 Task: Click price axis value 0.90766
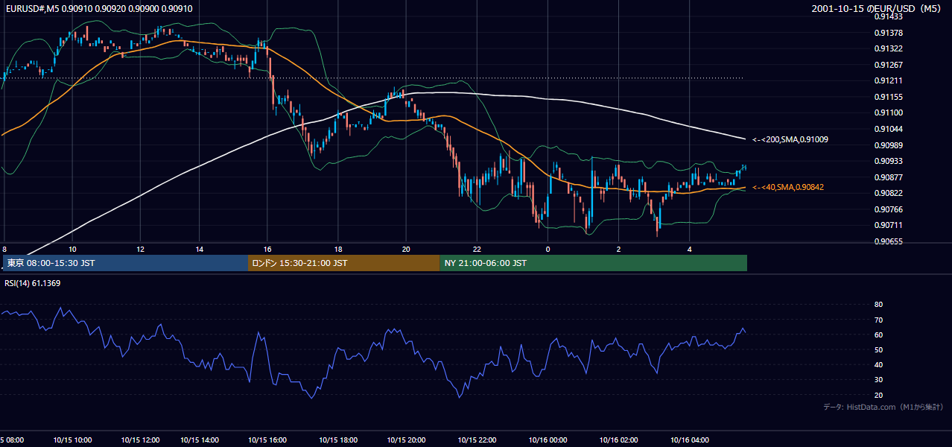tap(889, 209)
